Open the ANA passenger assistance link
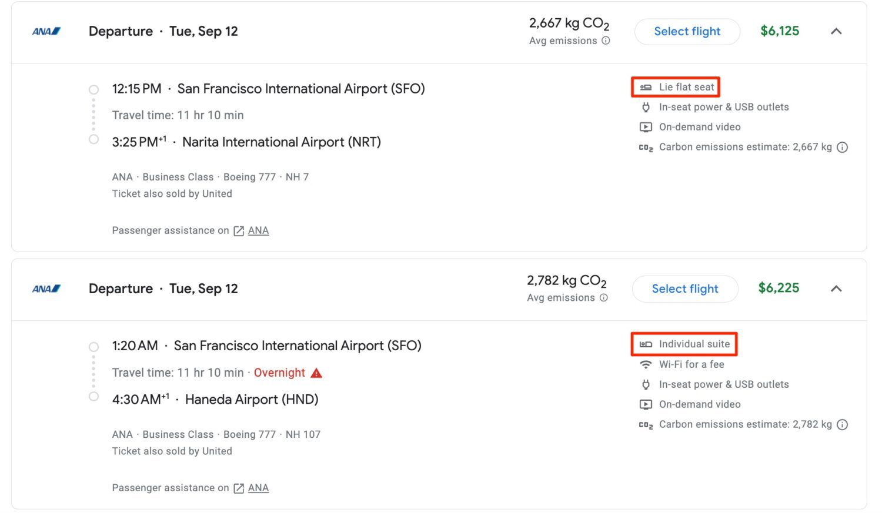 pos(259,230)
